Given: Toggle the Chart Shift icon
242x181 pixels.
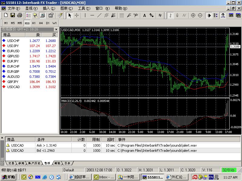Looking at the screenshot, I should pos(216,15).
